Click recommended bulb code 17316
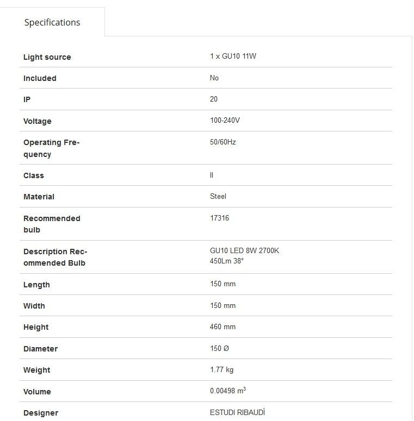 click(x=219, y=218)
